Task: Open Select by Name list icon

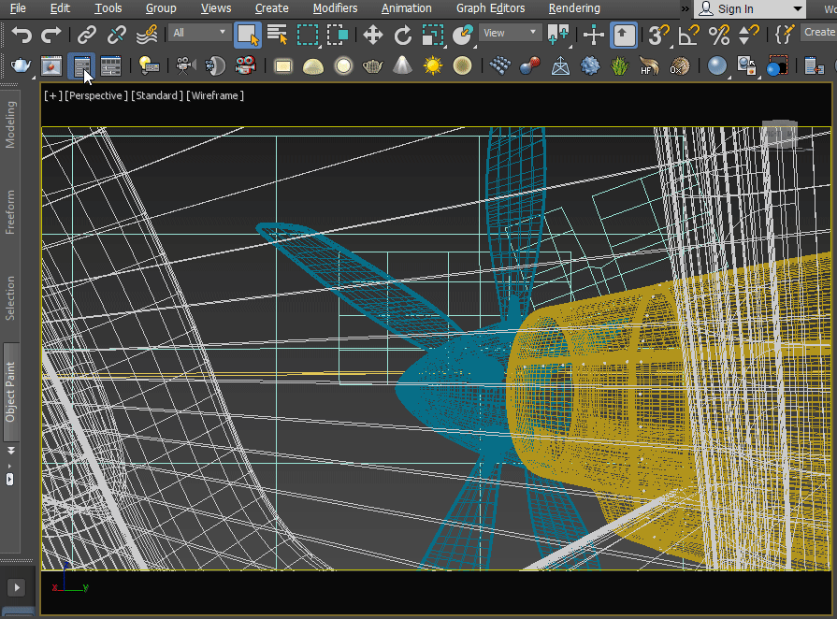Action: click(277, 36)
